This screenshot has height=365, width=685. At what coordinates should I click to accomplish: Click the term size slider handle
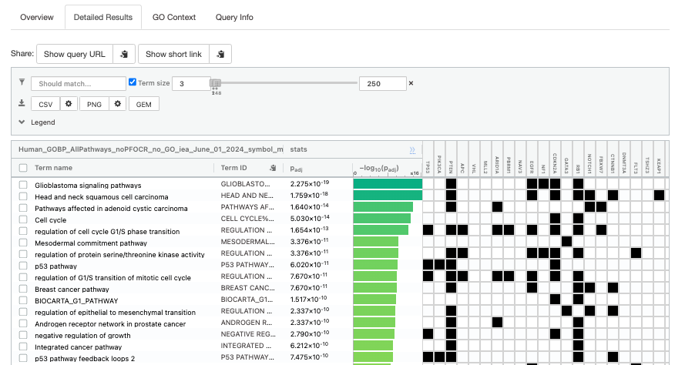(x=215, y=83)
